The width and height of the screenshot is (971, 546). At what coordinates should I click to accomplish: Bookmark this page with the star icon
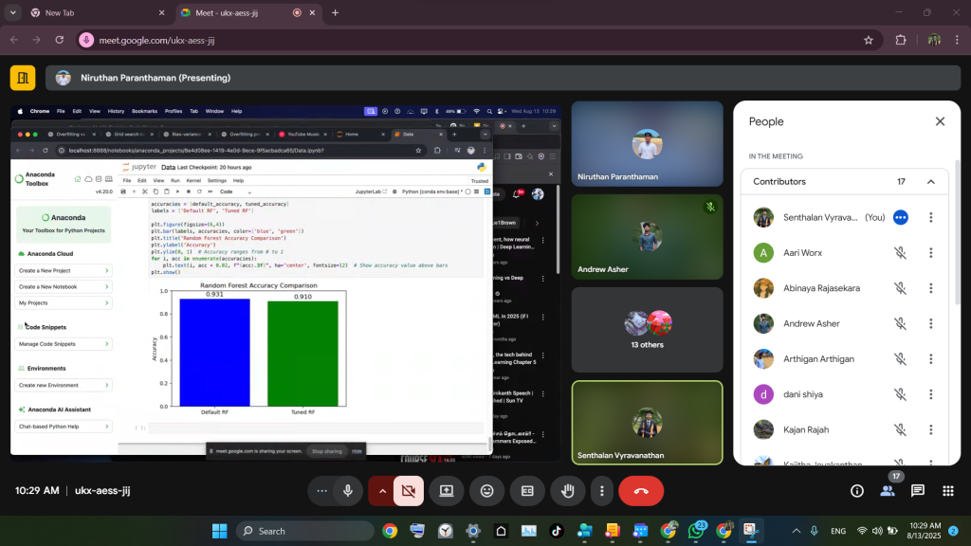pyautogui.click(x=868, y=40)
